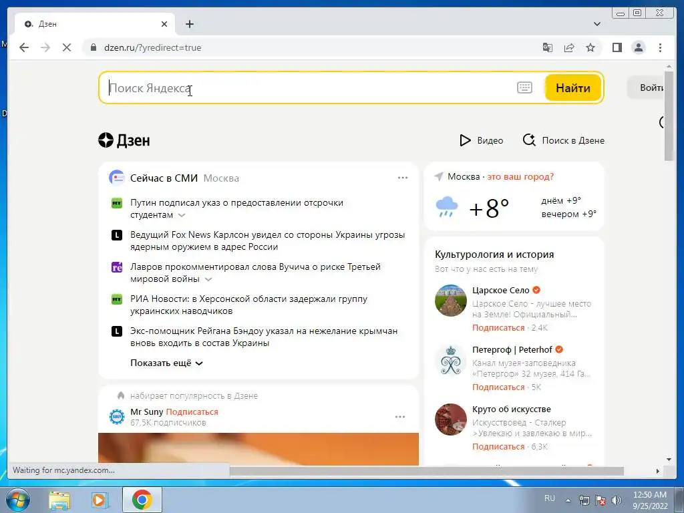Show hidden tray icons arrow
The height and width of the screenshot is (513, 684).
[x=568, y=500]
